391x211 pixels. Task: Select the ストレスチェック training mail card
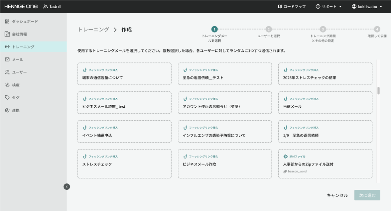pos(124,163)
